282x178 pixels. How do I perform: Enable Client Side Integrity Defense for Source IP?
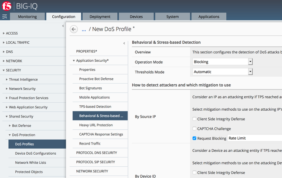[x=194, y=119]
